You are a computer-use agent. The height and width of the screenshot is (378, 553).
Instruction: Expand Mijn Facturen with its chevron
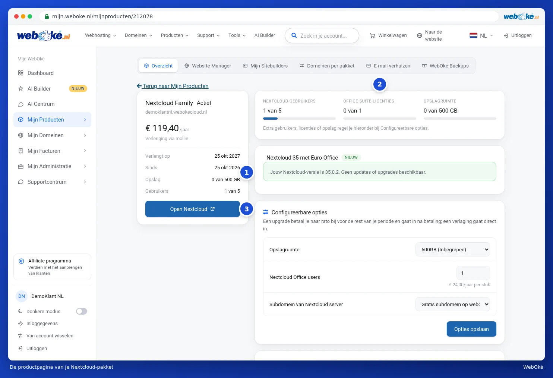[x=85, y=151]
